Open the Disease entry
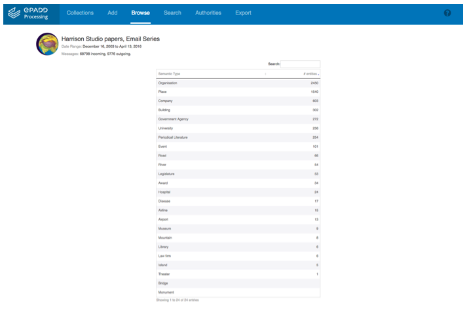Viewport: 467px width, 318px height. 238,202
